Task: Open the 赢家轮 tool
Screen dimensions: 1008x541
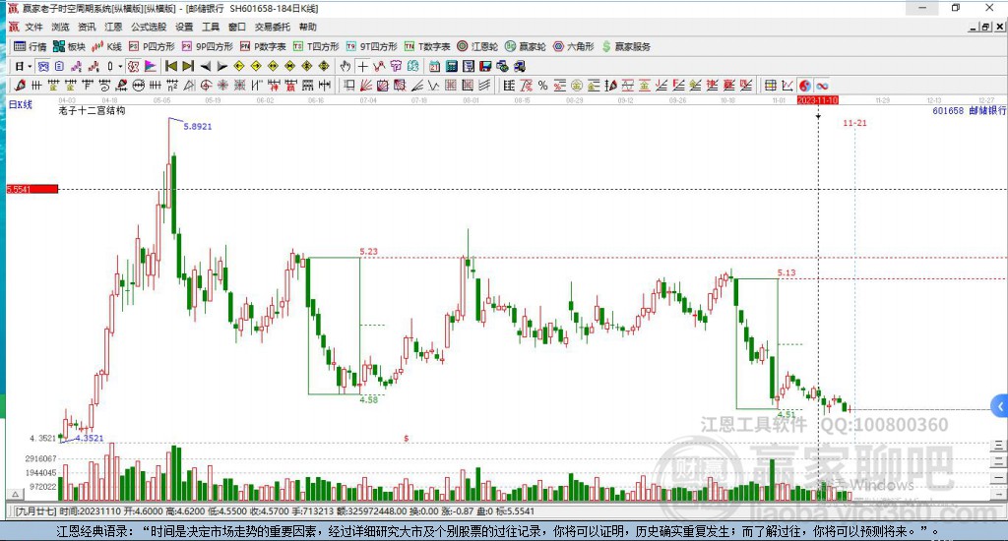Action: pos(526,46)
